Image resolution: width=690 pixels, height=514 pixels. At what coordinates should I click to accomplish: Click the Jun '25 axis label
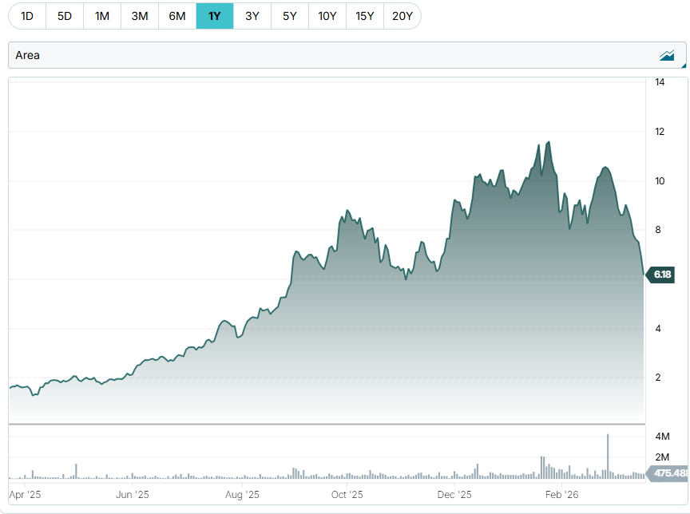tap(132, 495)
